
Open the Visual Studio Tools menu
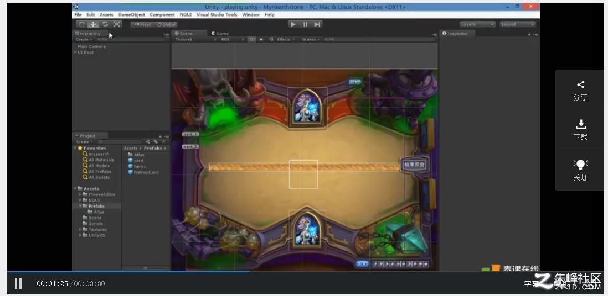pos(217,15)
